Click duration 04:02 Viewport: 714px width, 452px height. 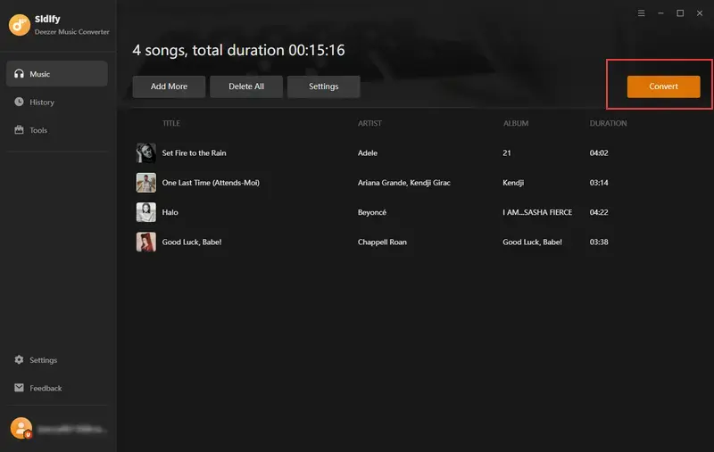click(599, 153)
